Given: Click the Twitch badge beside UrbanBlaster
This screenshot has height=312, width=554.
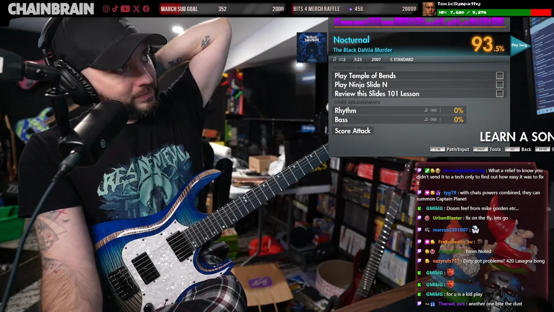Looking at the screenshot, I should pyautogui.click(x=419, y=218).
